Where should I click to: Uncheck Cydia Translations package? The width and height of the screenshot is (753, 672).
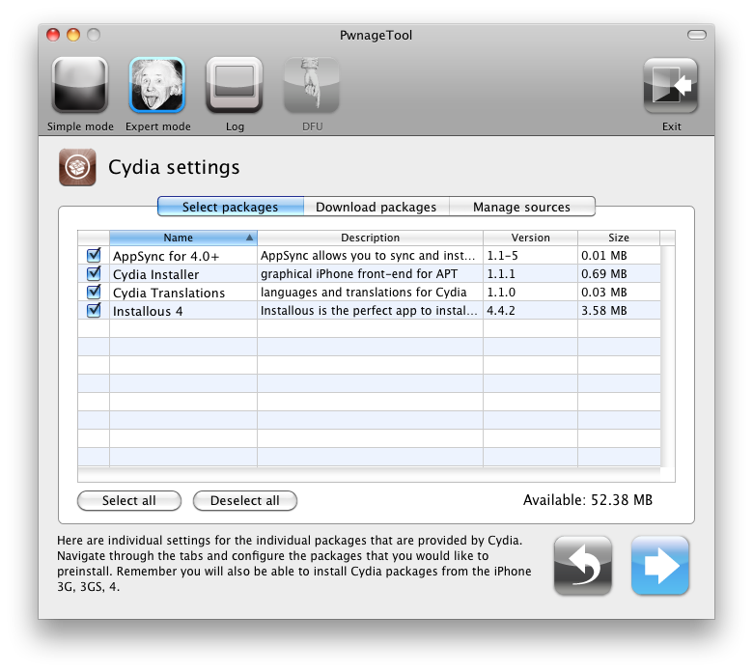(x=94, y=292)
